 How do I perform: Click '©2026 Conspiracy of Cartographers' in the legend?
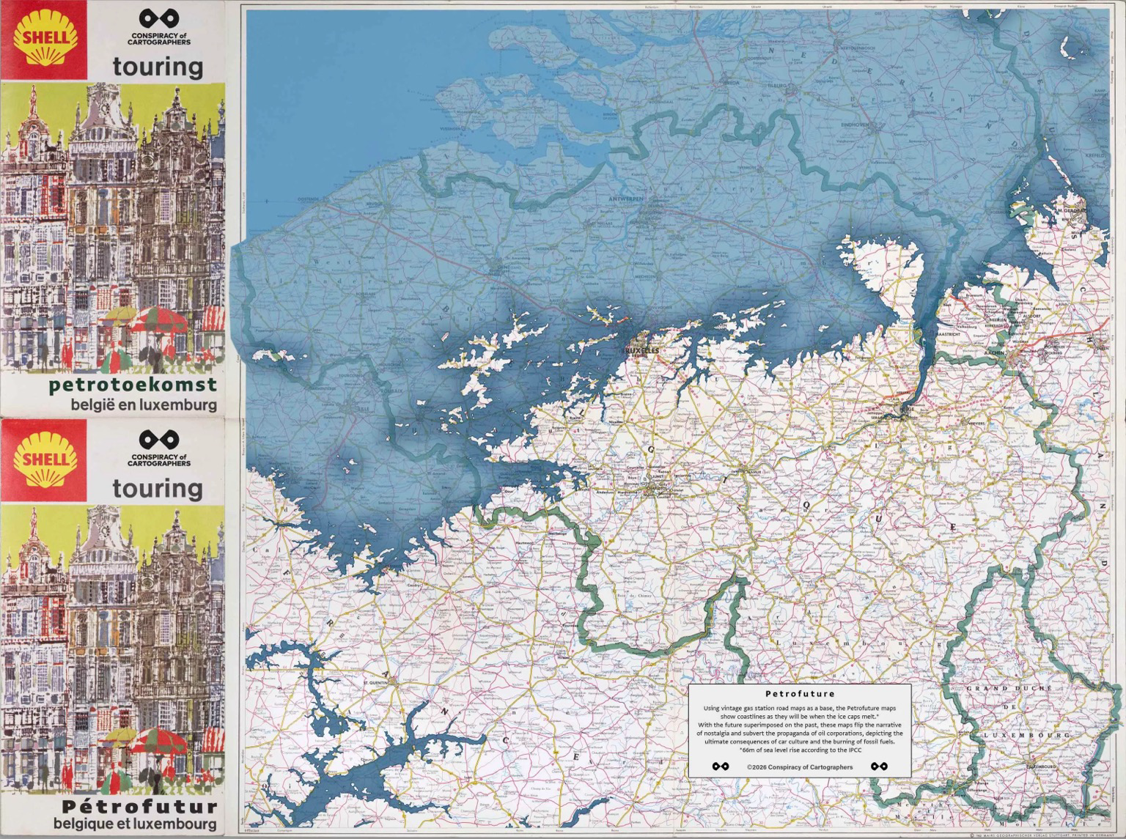click(800, 767)
